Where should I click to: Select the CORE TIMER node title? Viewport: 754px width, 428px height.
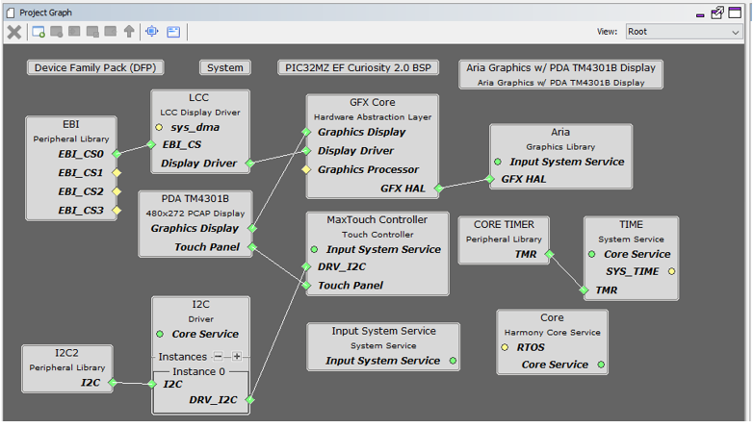pyautogui.click(x=504, y=225)
